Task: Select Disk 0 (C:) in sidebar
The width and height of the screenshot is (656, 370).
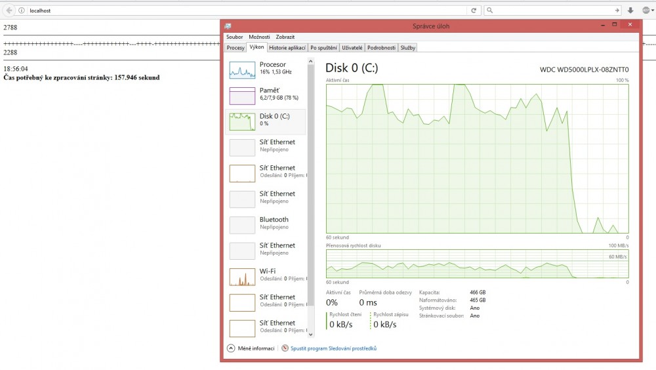Action: click(266, 120)
